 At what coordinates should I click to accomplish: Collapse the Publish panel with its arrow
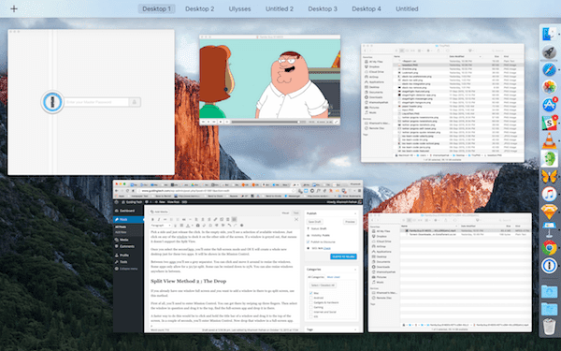[355, 213]
